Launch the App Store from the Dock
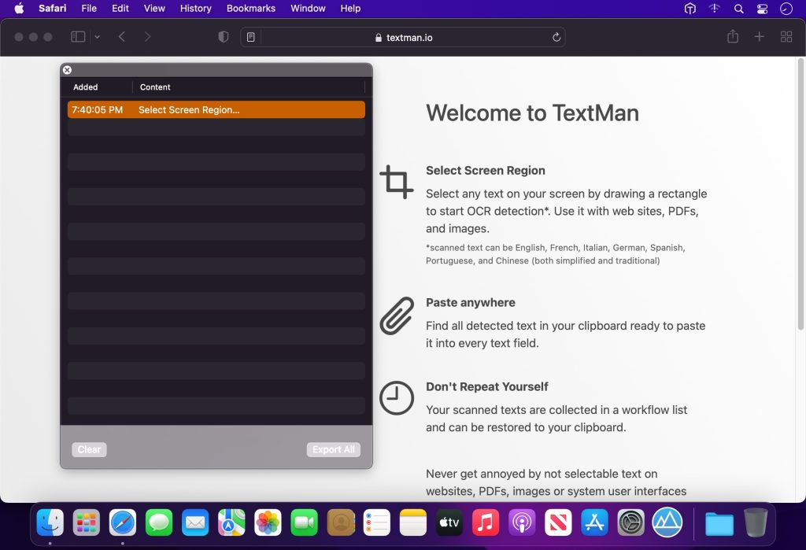The height and width of the screenshot is (550, 806). 593,522
